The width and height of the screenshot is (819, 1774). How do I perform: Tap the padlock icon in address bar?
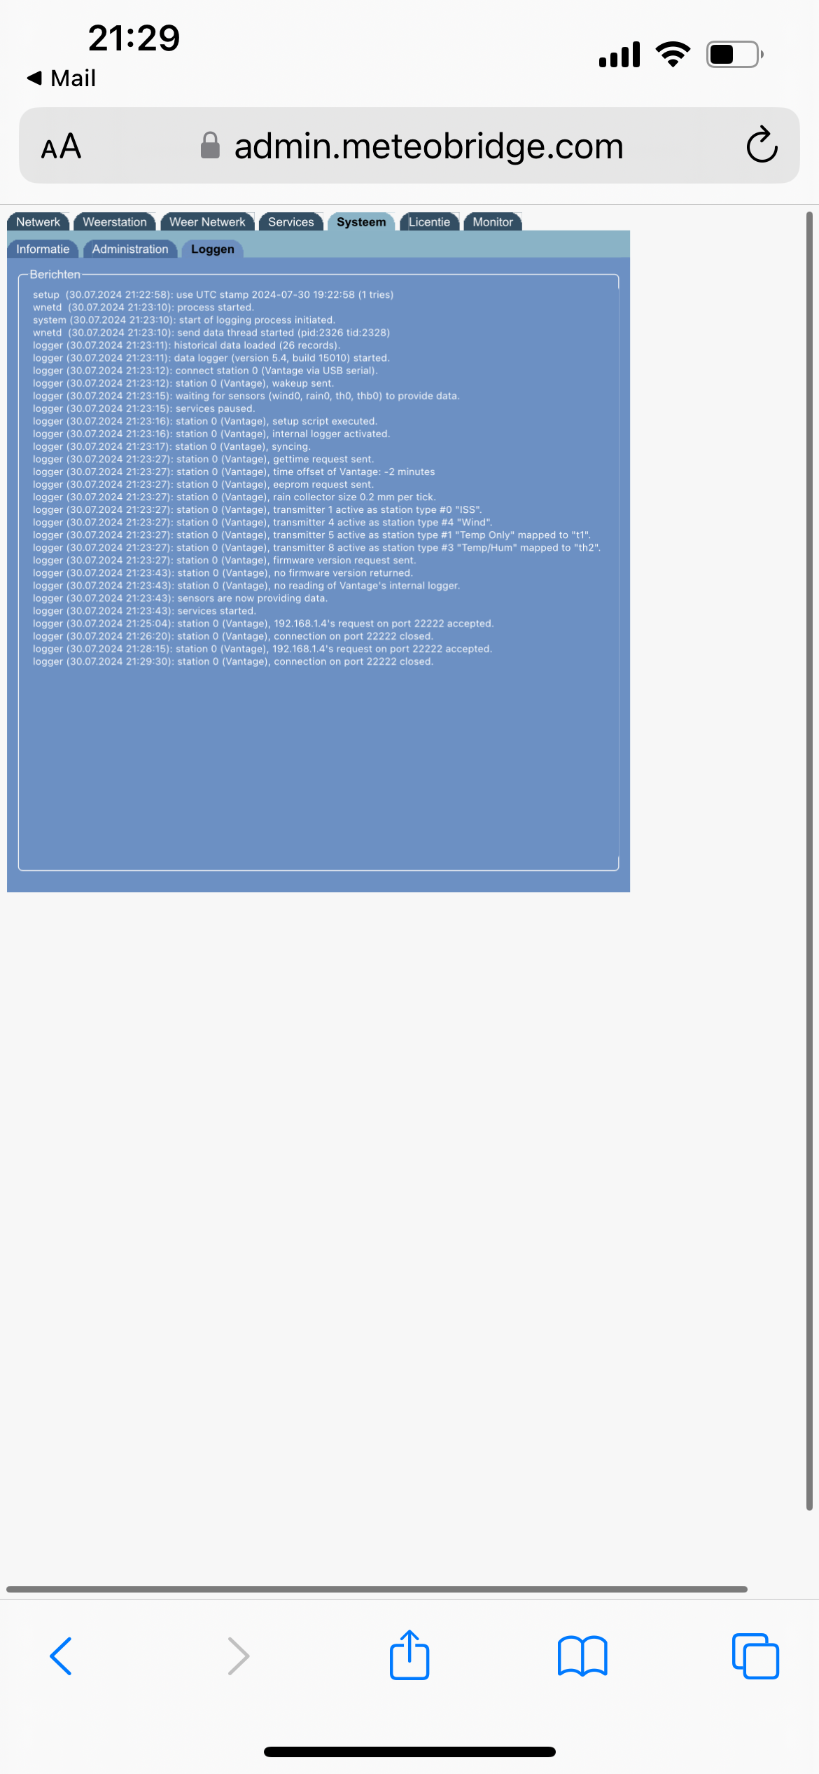(x=210, y=145)
